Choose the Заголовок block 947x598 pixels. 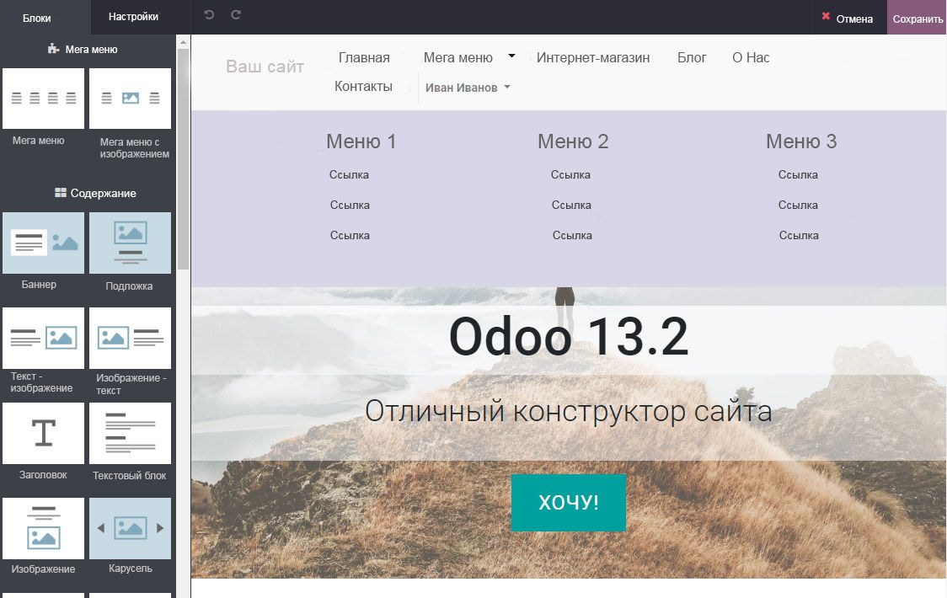pyautogui.click(x=43, y=433)
